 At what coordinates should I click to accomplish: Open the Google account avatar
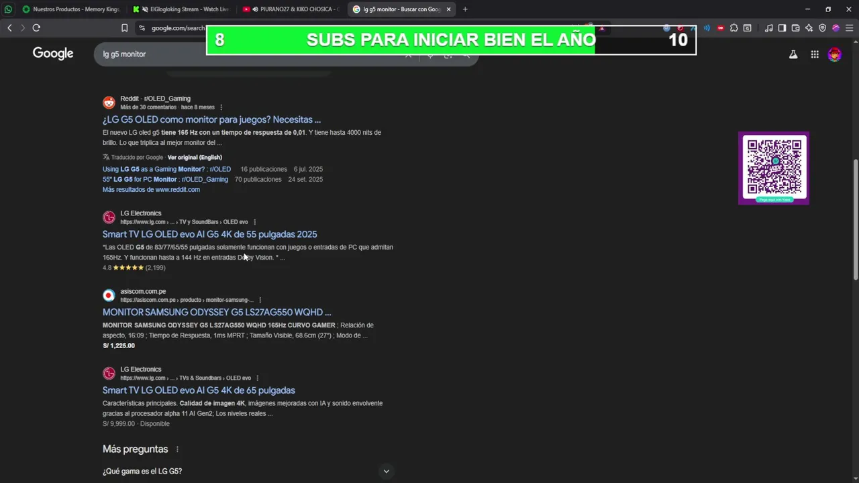coord(834,55)
